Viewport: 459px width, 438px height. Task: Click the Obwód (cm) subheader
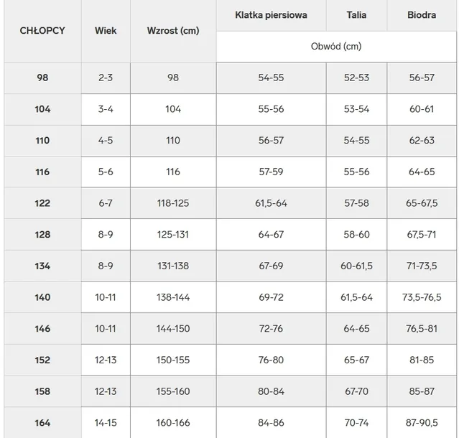pyautogui.click(x=336, y=47)
